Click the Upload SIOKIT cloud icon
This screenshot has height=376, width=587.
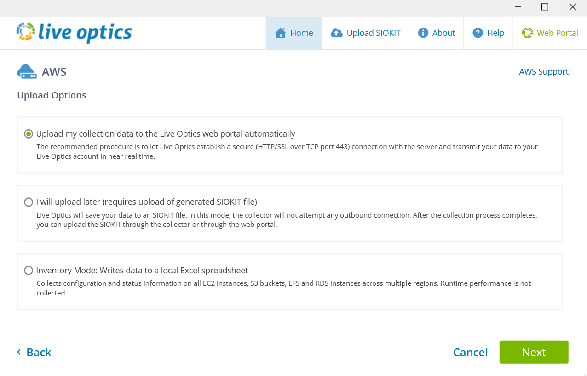click(x=337, y=33)
